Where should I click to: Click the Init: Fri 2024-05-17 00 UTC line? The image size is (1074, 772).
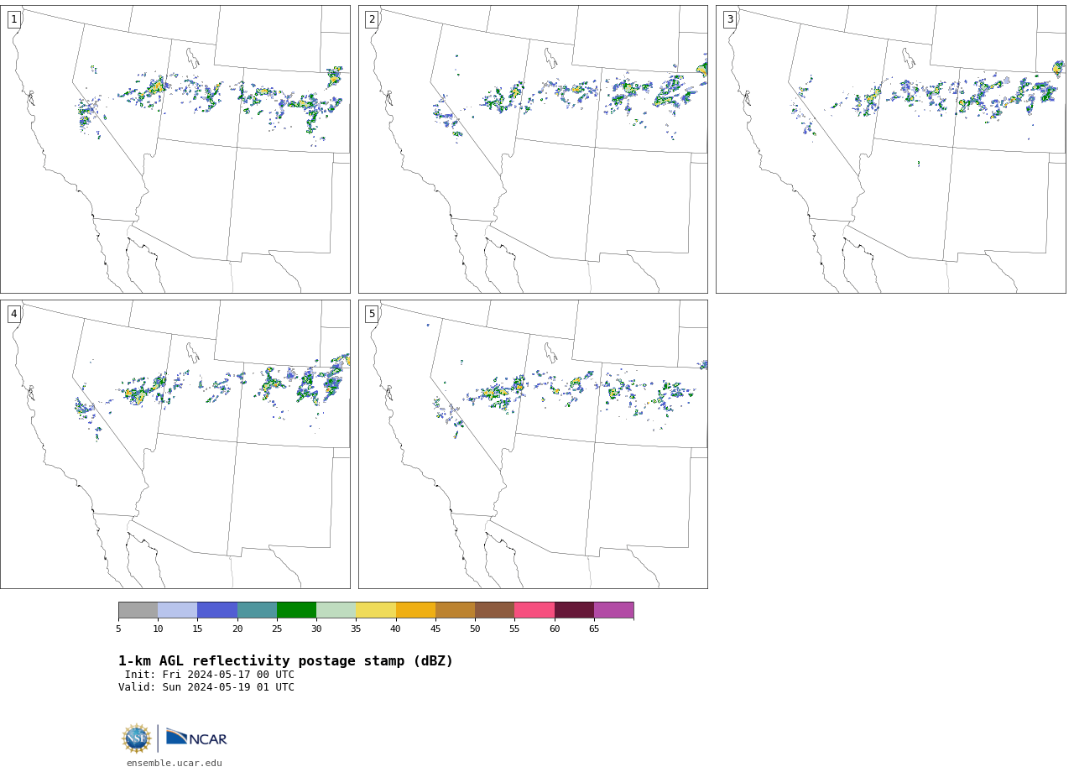pyautogui.click(x=210, y=675)
